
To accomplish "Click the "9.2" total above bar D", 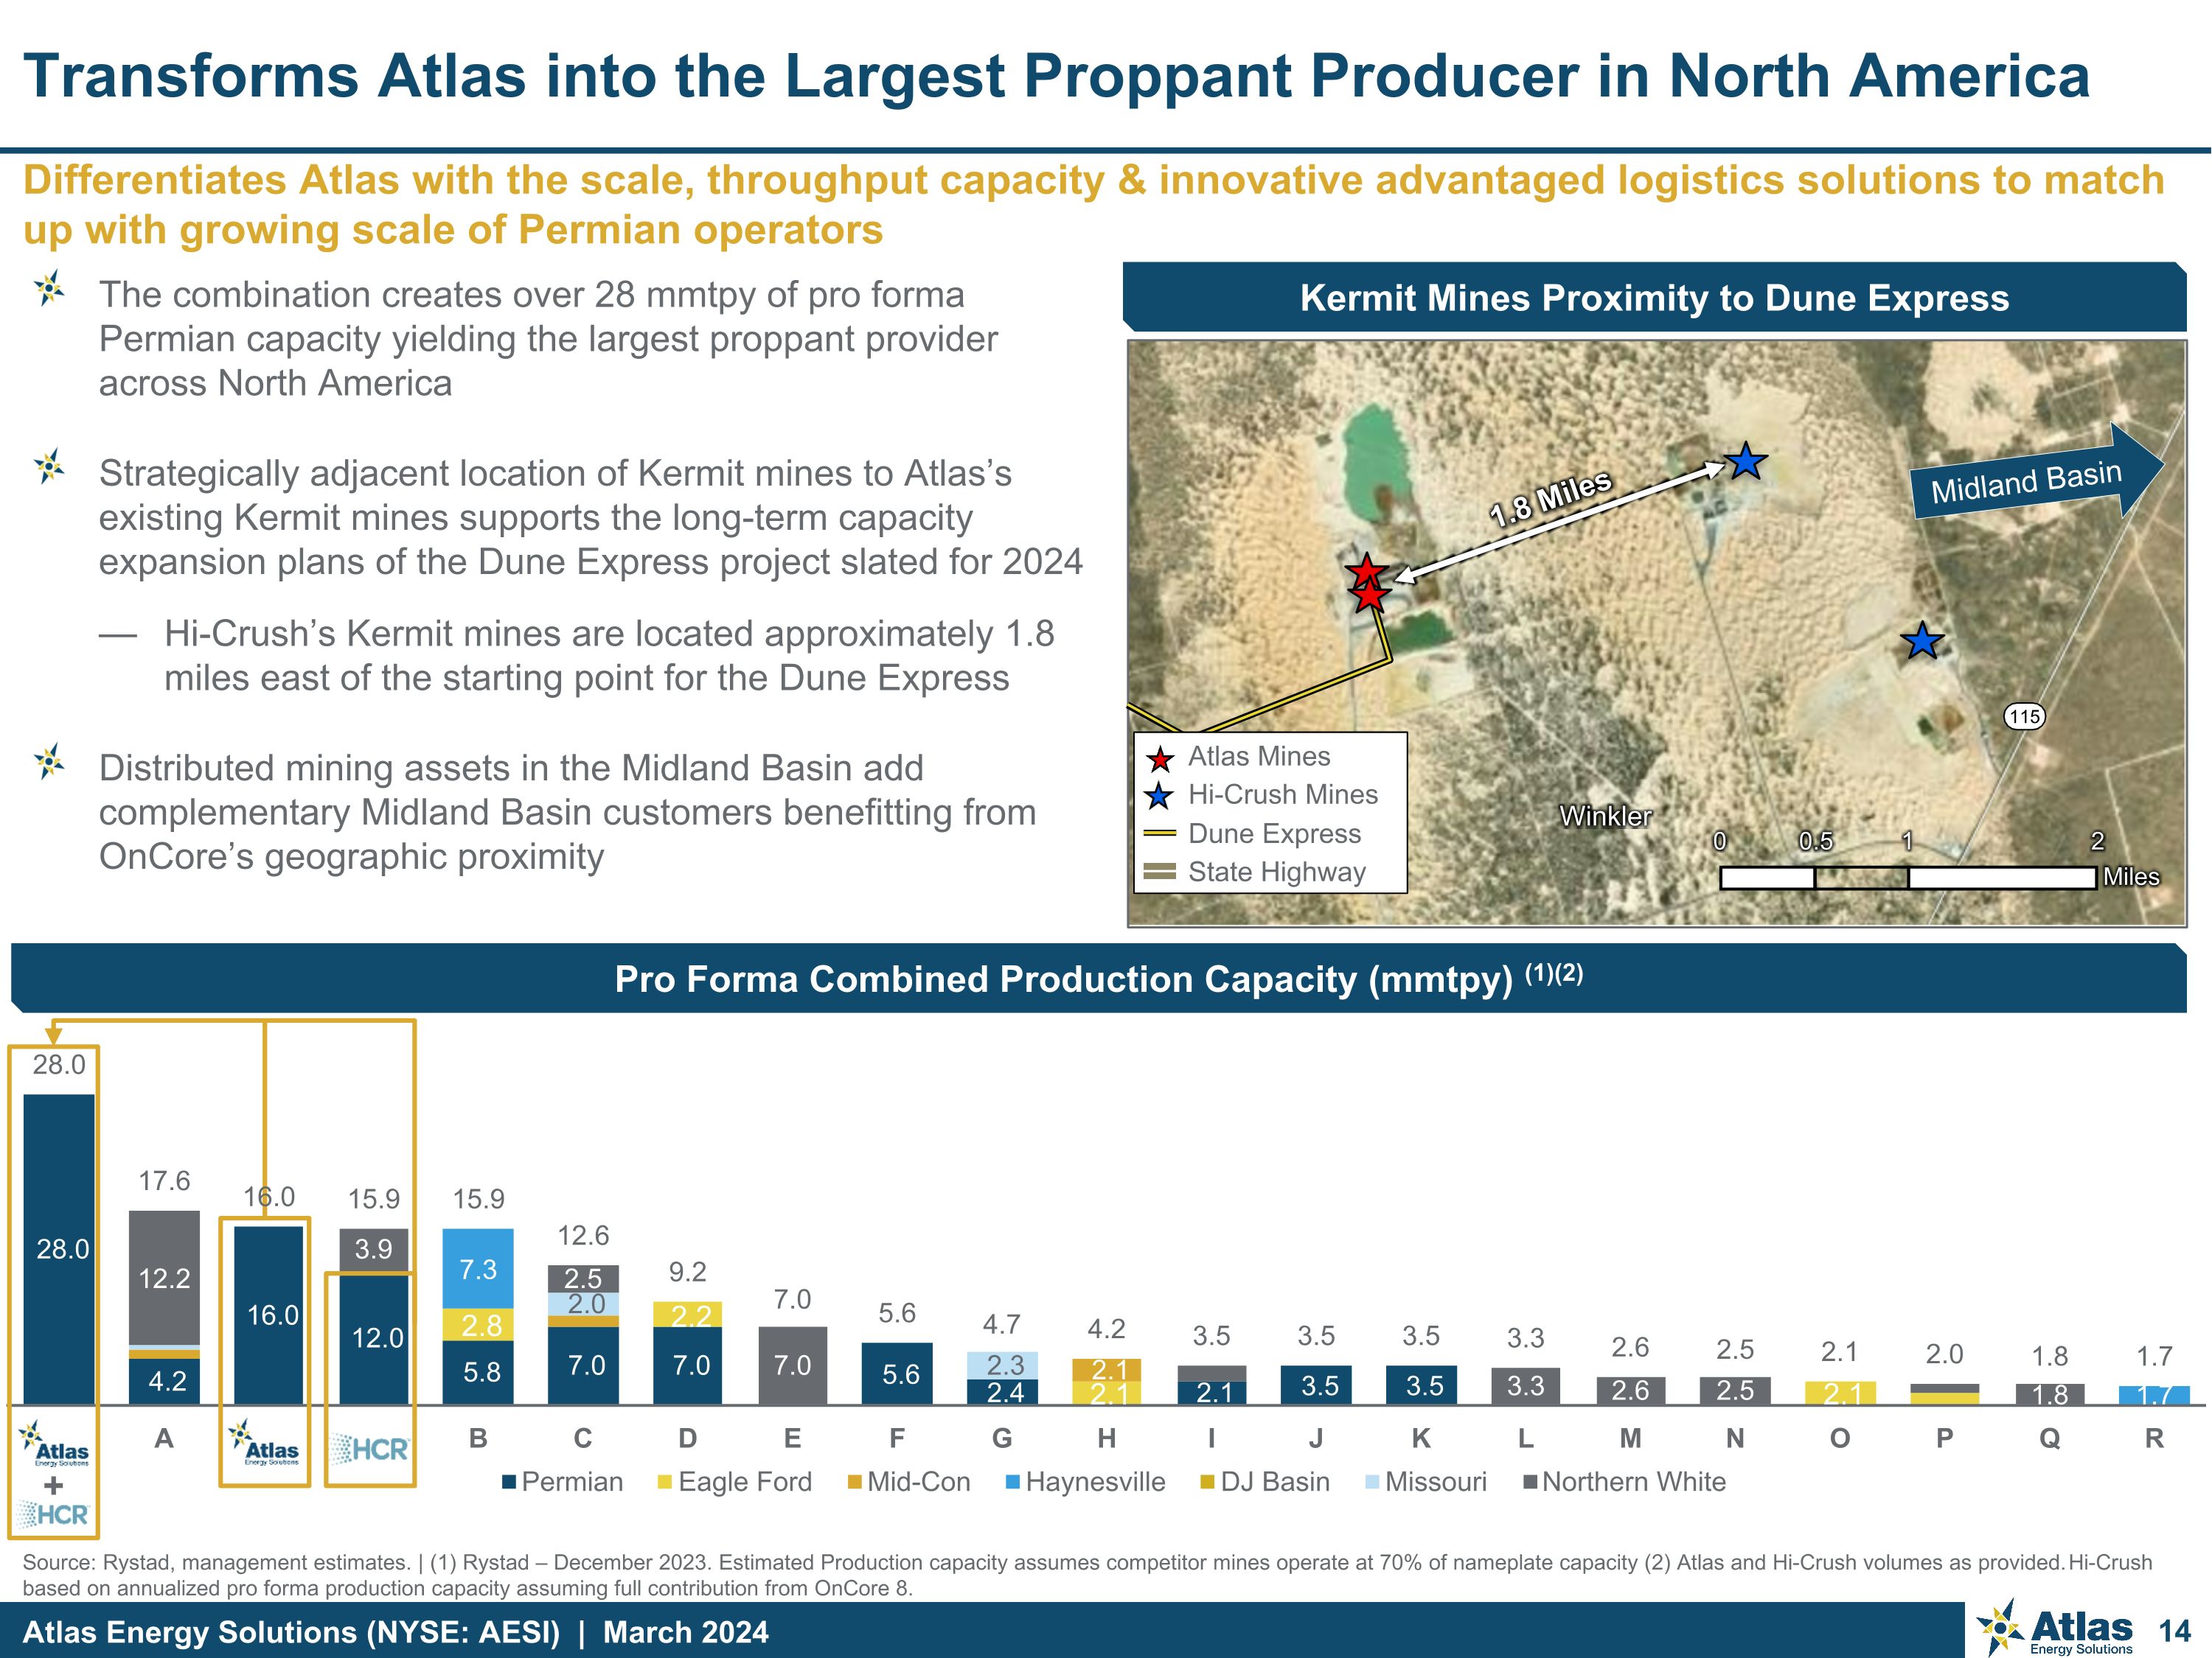I will [687, 1272].
